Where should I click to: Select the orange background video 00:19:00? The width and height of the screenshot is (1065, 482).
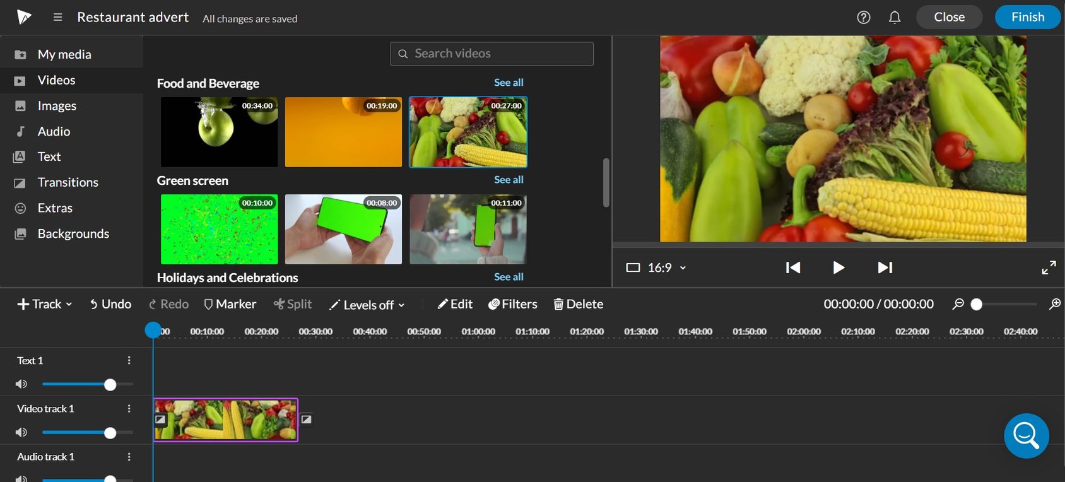click(343, 132)
